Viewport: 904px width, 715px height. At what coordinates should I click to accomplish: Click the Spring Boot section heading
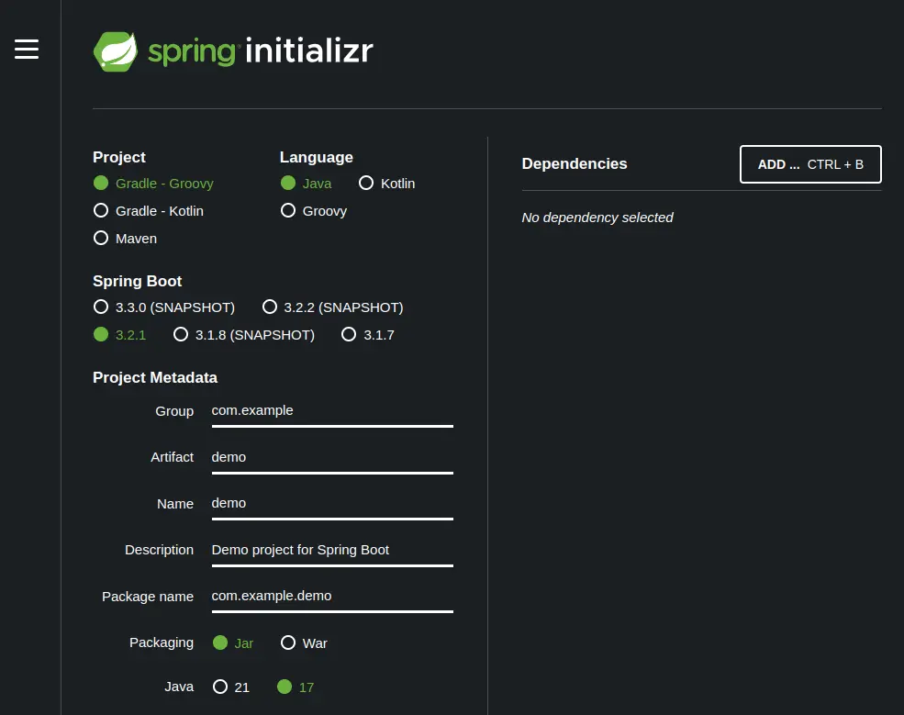click(x=138, y=282)
